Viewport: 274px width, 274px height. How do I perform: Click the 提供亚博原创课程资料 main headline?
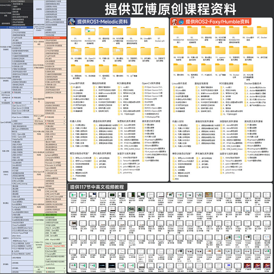click(x=170, y=10)
